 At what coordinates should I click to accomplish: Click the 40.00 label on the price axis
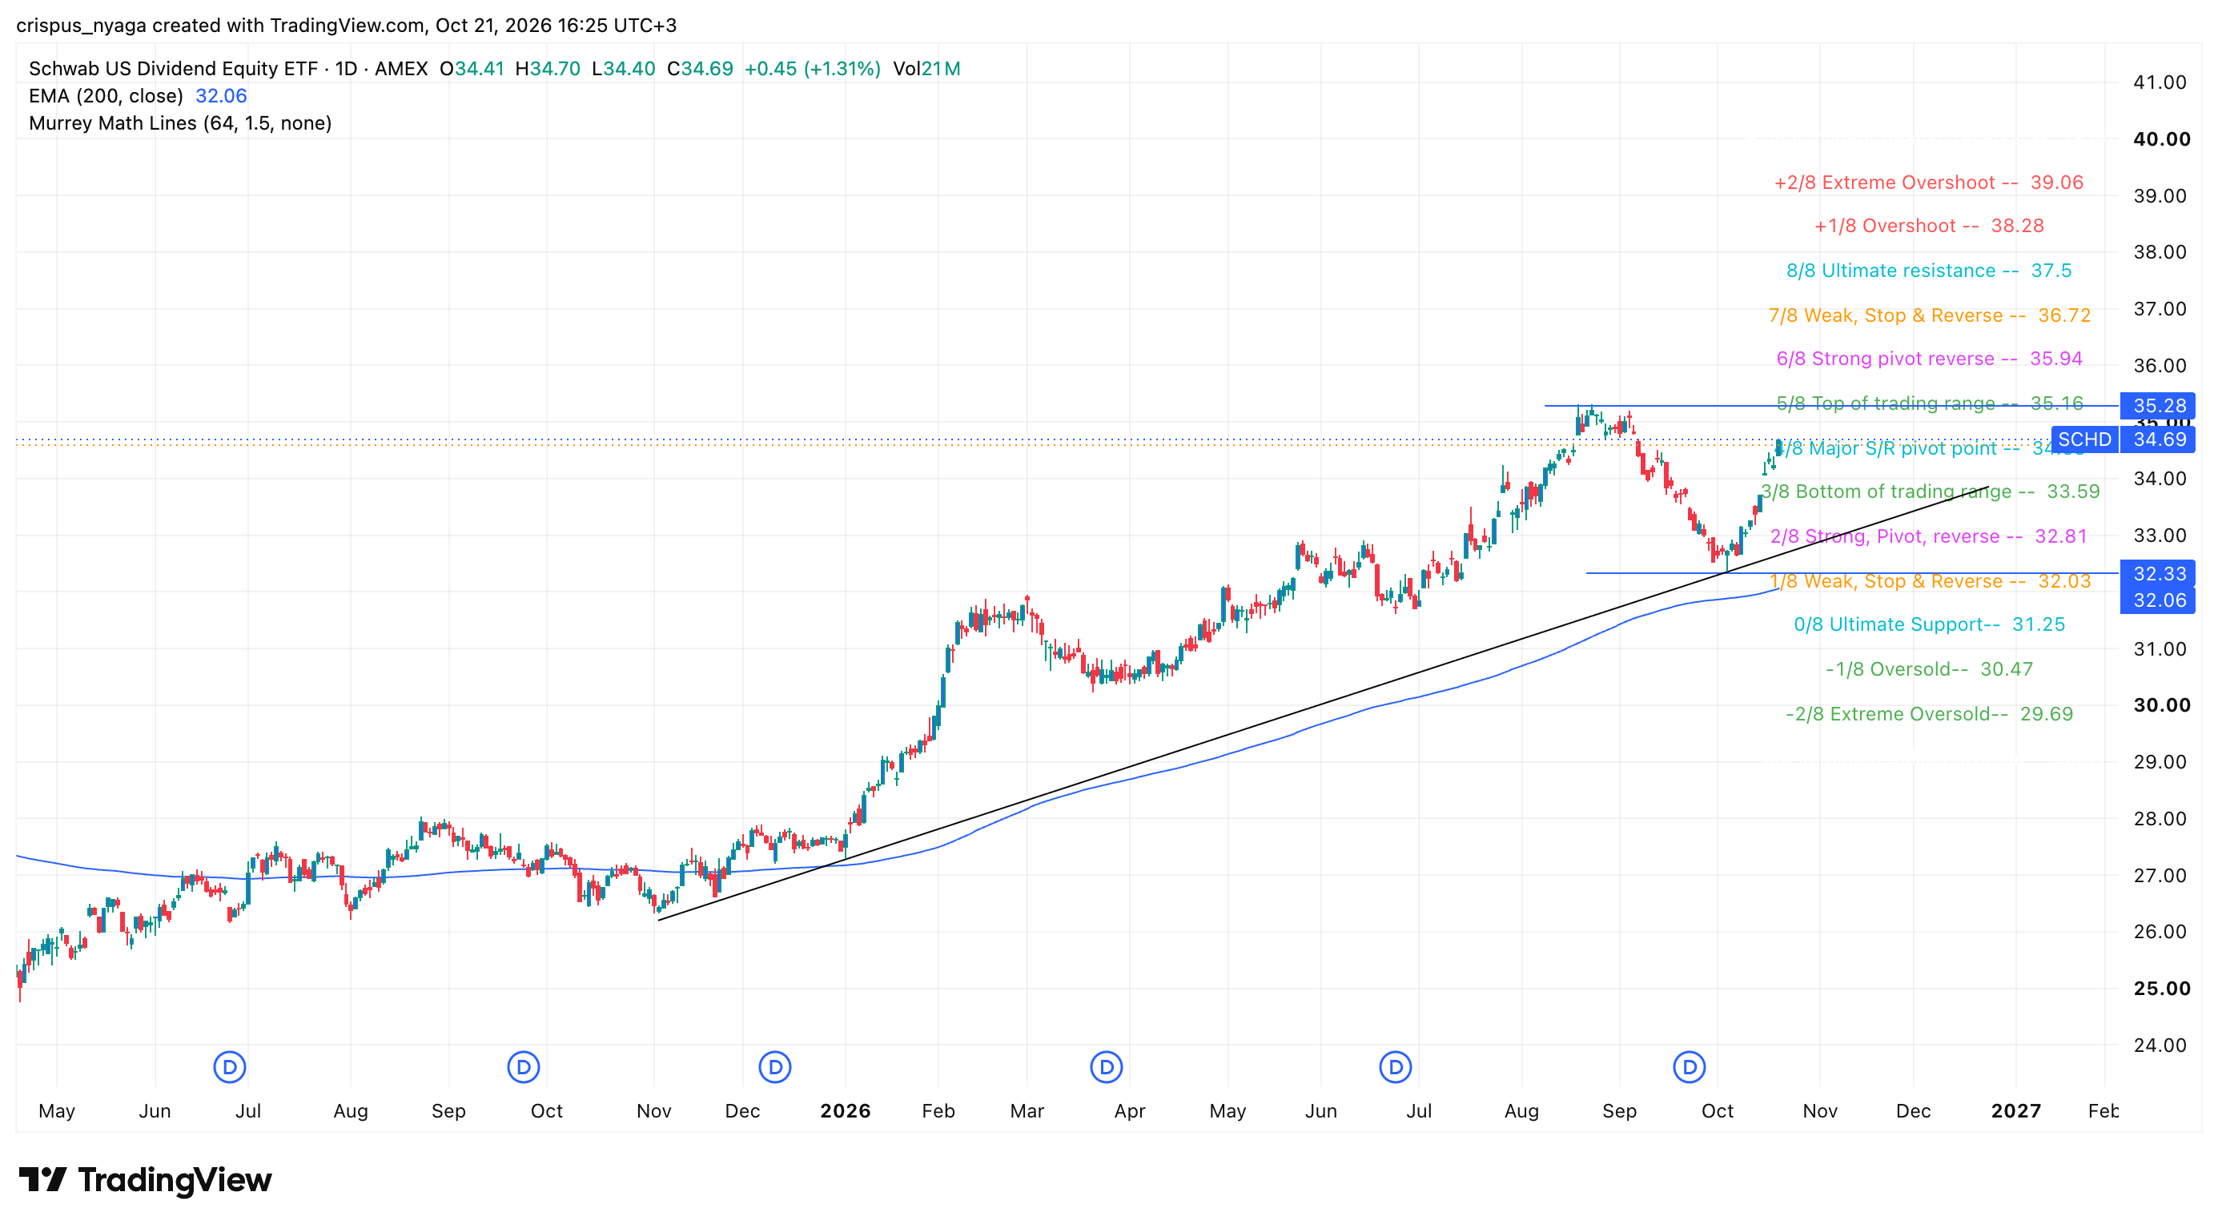2161,138
